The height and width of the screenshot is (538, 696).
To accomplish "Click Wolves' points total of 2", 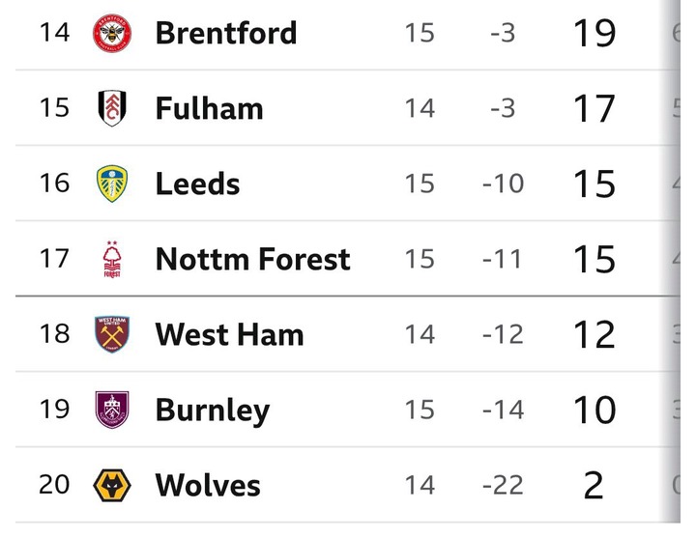I will 594,485.
